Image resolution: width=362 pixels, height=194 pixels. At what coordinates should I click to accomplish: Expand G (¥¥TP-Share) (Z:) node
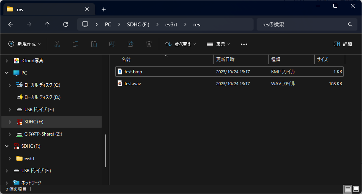click(x=10, y=134)
